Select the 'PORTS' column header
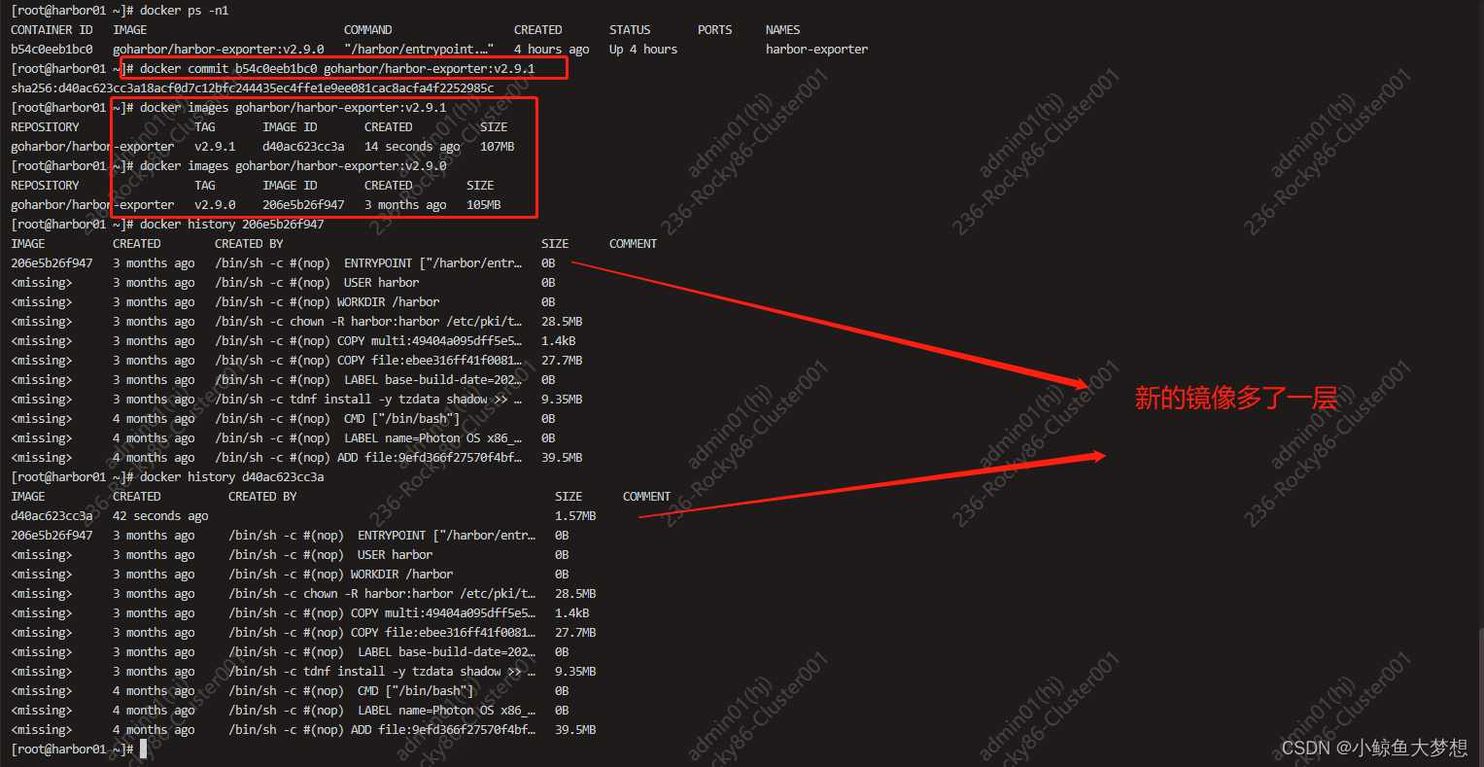This screenshot has width=1484, height=767. click(714, 30)
